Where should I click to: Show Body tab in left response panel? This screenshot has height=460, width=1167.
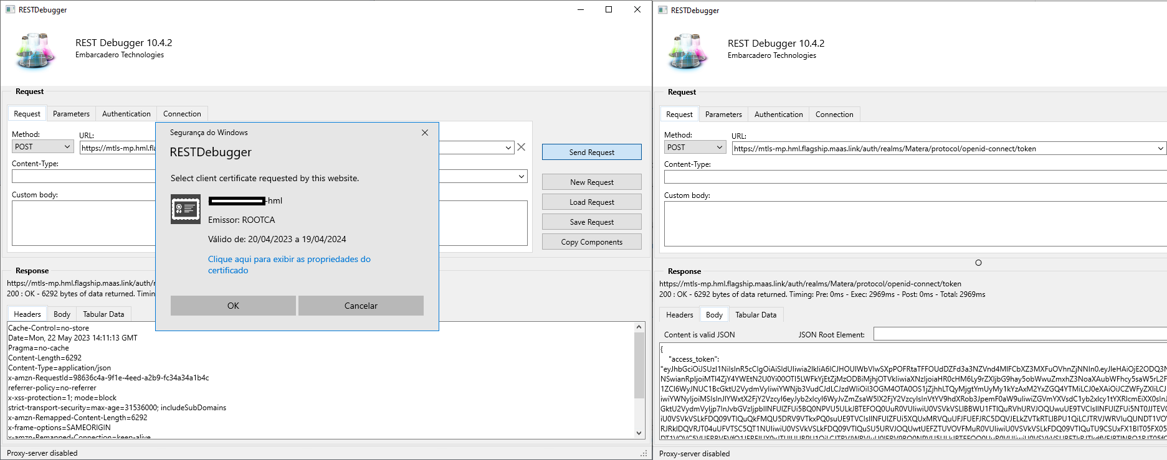tap(62, 314)
